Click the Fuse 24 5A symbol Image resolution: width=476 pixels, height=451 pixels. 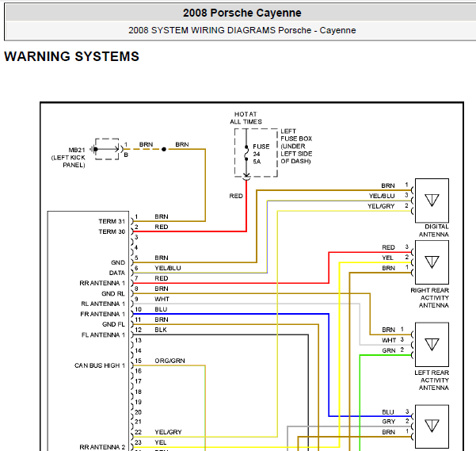[x=246, y=154]
